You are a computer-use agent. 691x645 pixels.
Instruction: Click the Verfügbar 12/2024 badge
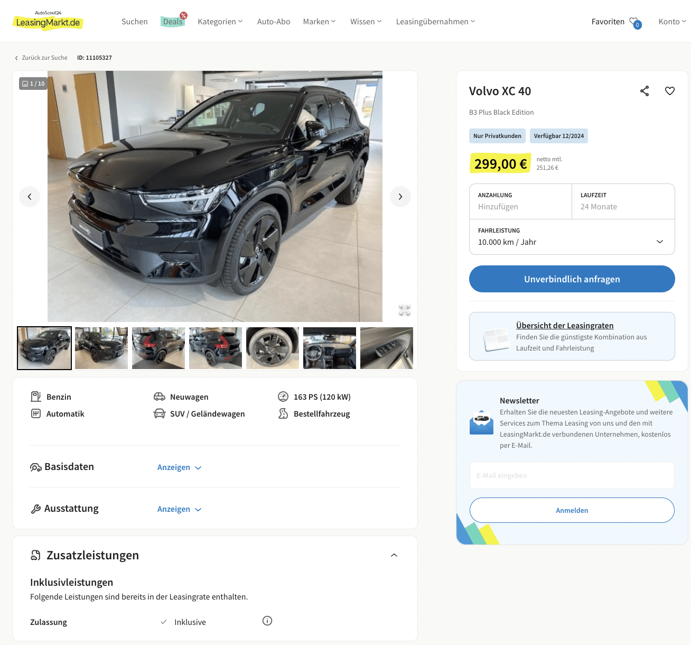[x=559, y=136]
